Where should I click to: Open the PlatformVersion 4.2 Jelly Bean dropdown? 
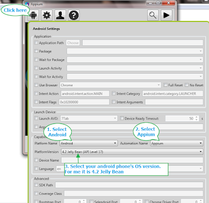coord(132,152)
